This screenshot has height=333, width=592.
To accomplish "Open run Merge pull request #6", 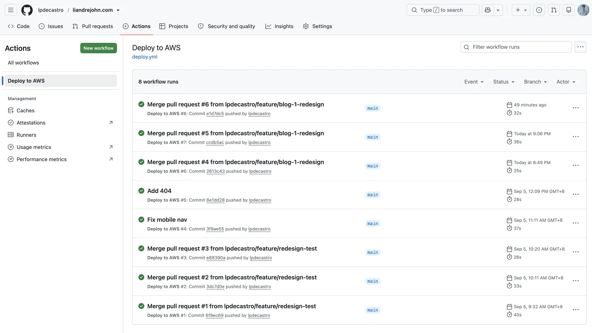I will tap(236, 105).
